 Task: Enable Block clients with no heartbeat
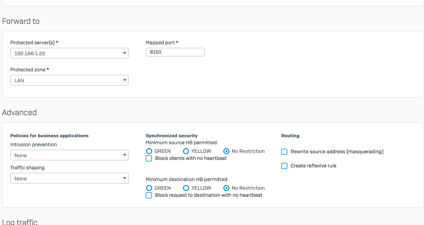(149, 158)
